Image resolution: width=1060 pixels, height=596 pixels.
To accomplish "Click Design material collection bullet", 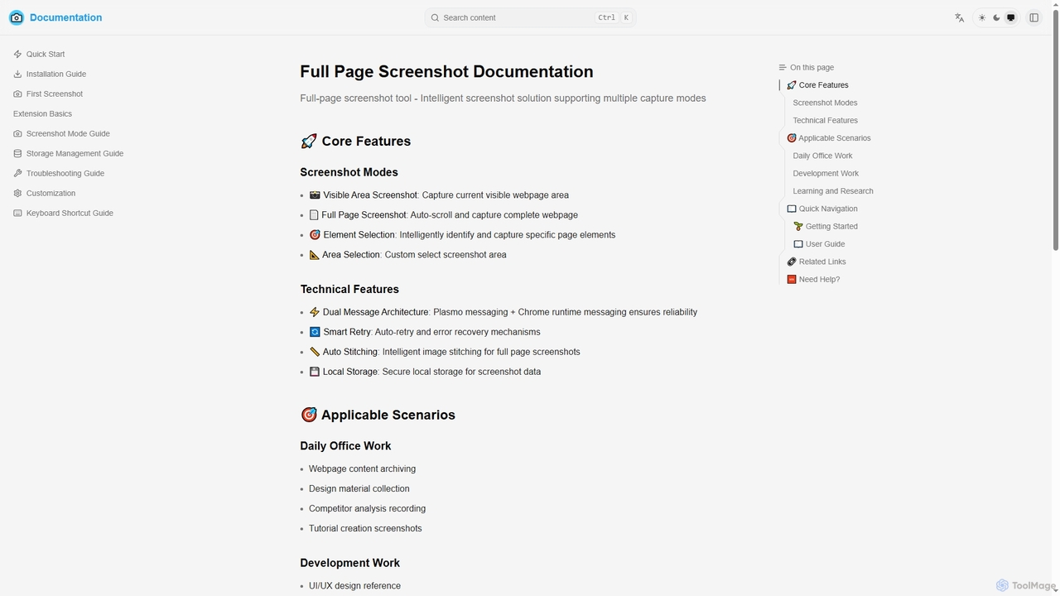I will tap(359, 488).
